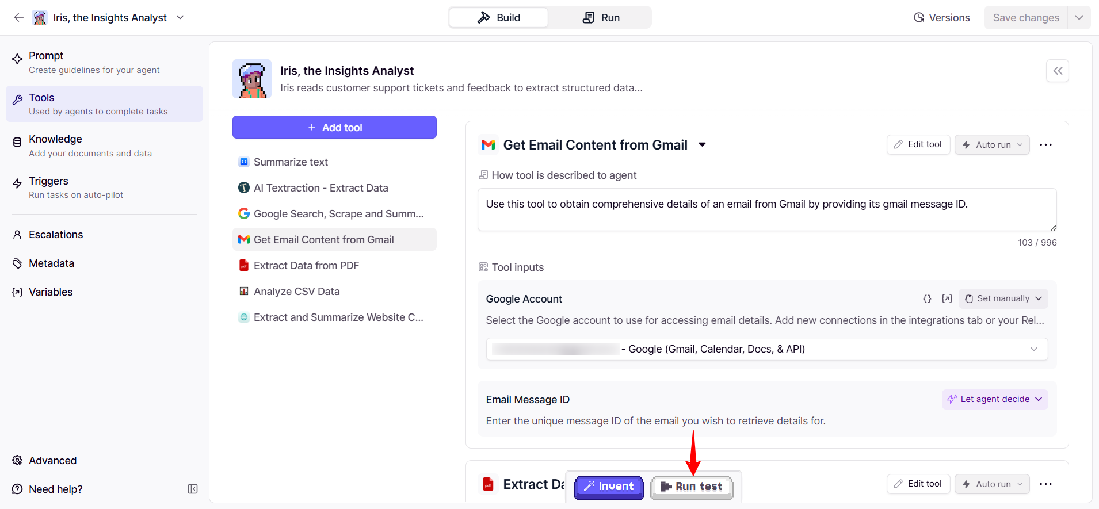1099x509 pixels.
Task: Open Let agent decide dropdown
Action: (x=994, y=399)
